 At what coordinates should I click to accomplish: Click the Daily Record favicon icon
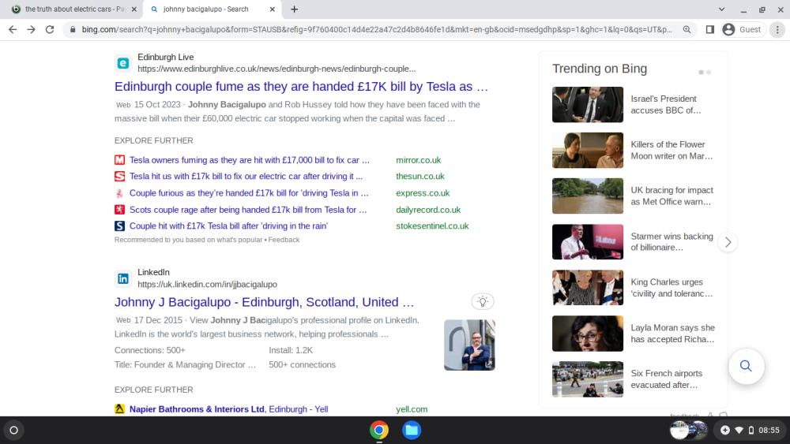pyautogui.click(x=119, y=210)
